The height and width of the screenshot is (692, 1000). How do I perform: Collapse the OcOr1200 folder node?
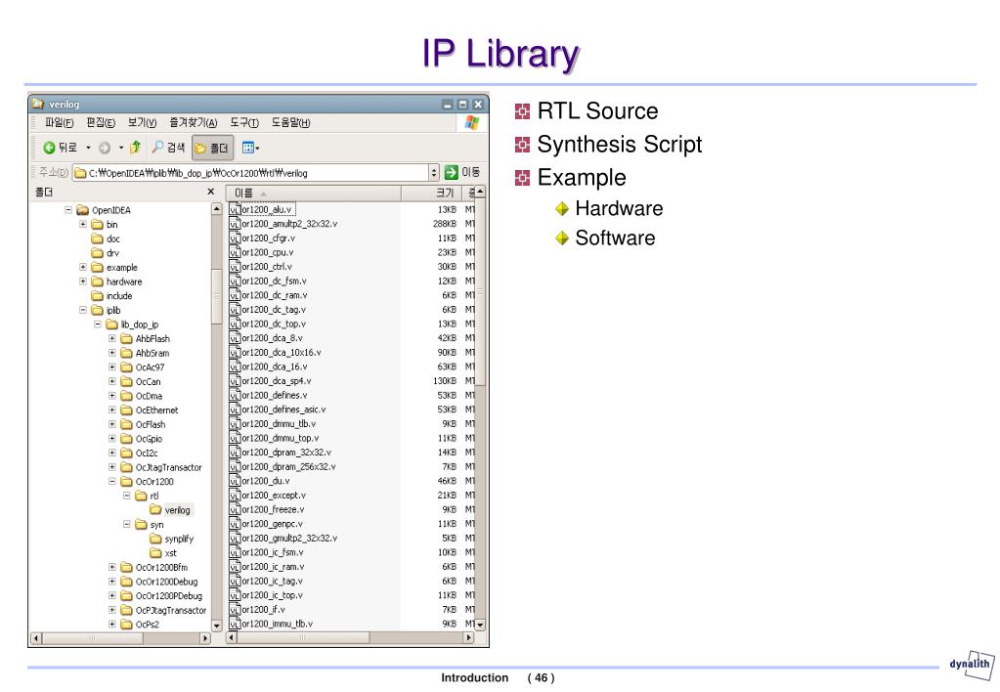click(x=112, y=482)
